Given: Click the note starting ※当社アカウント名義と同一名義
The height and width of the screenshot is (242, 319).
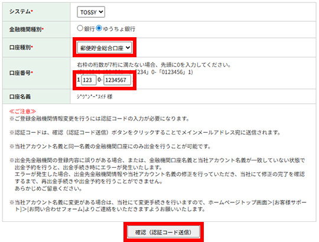Looking at the screenshot, I should (110, 146).
